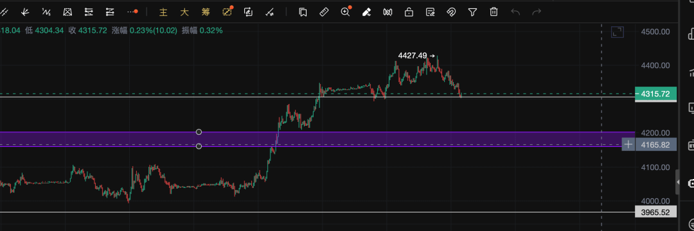Toggle the crossed-out bars hide icon

[387, 12]
